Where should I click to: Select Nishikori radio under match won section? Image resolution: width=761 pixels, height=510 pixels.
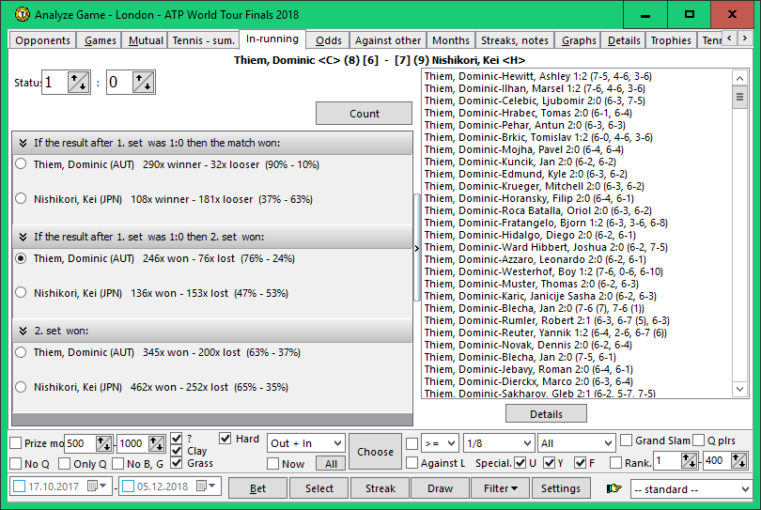click(22, 198)
